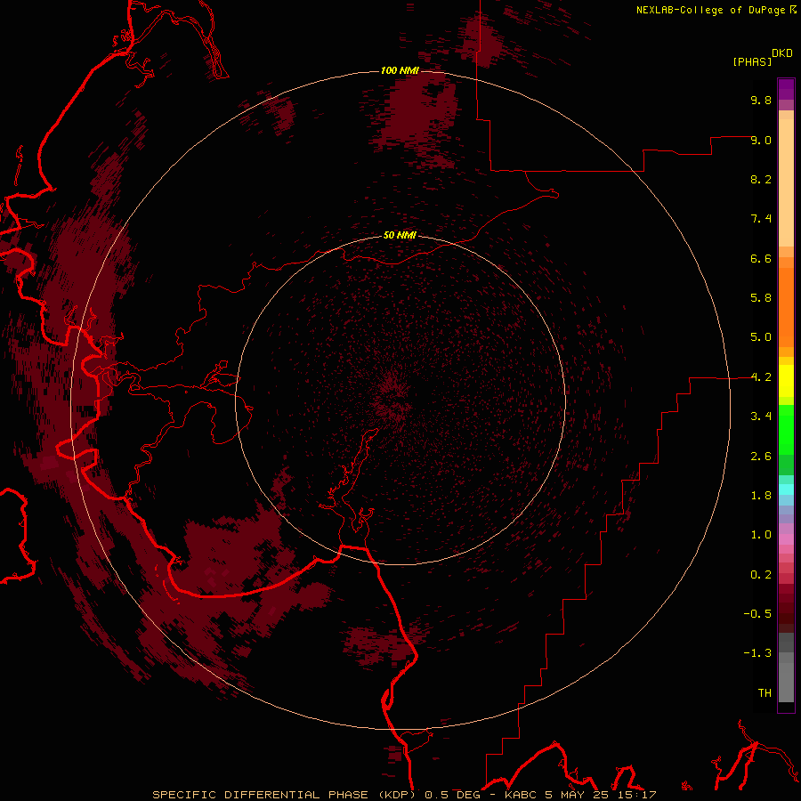Click the [PHAS] legend label
The width and height of the screenshot is (801, 801).
752,62
